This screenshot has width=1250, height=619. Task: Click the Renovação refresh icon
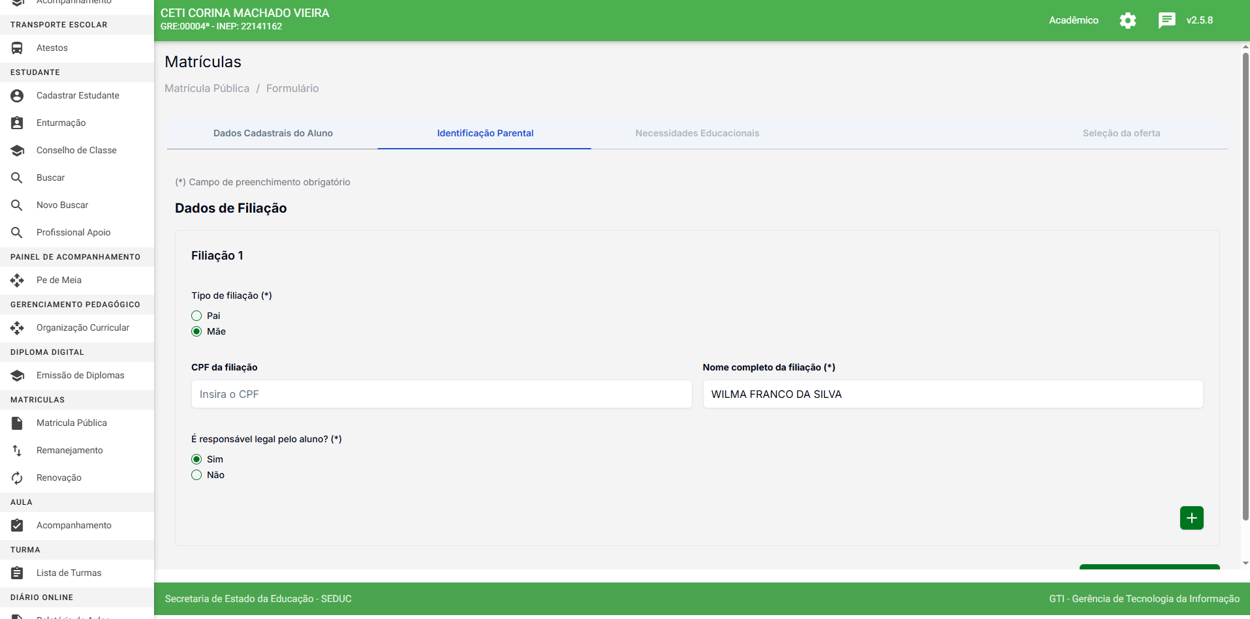(17, 477)
